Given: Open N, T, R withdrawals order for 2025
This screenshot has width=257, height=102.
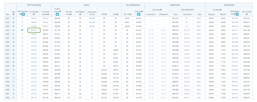Looking at the screenshot, I should point(163,30).
